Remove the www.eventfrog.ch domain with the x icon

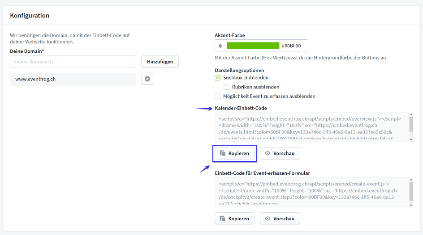point(147,79)
